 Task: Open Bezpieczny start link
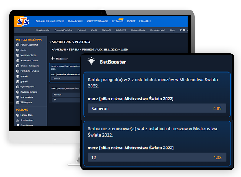click(x=158, y=30)
